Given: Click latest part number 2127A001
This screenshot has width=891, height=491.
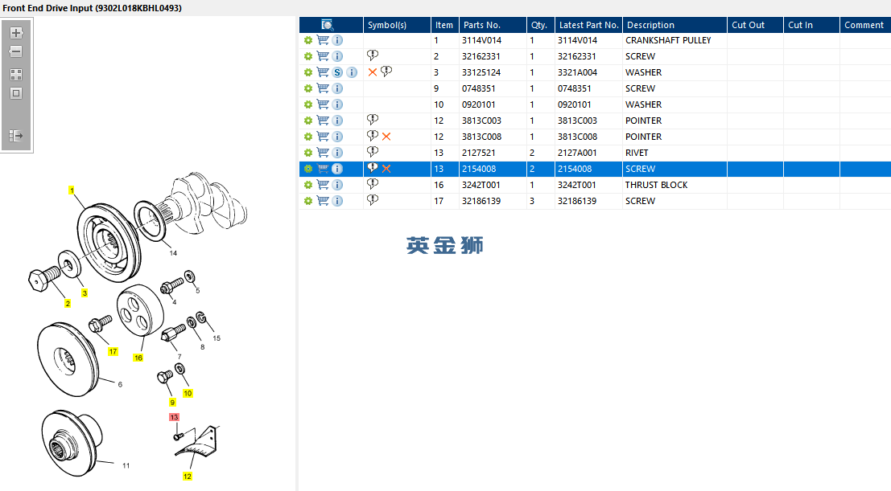Looking at the screenshot, I should tap(577, 153).
